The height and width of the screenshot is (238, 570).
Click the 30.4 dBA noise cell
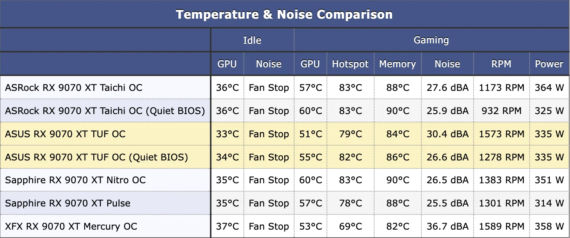point(447,134)
